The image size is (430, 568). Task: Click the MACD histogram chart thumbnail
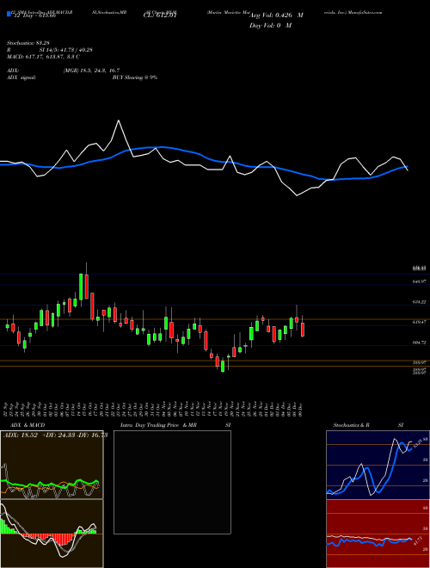coord(52,534)
